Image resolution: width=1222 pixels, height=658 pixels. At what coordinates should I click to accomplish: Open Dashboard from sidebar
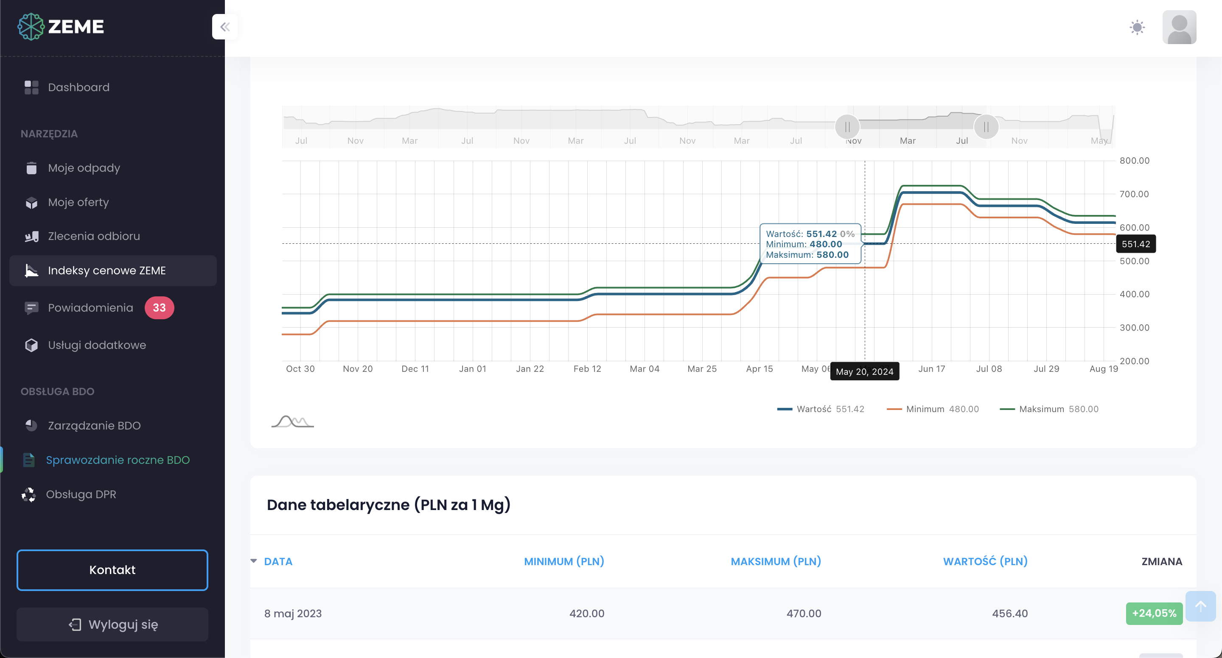(78, 87)
